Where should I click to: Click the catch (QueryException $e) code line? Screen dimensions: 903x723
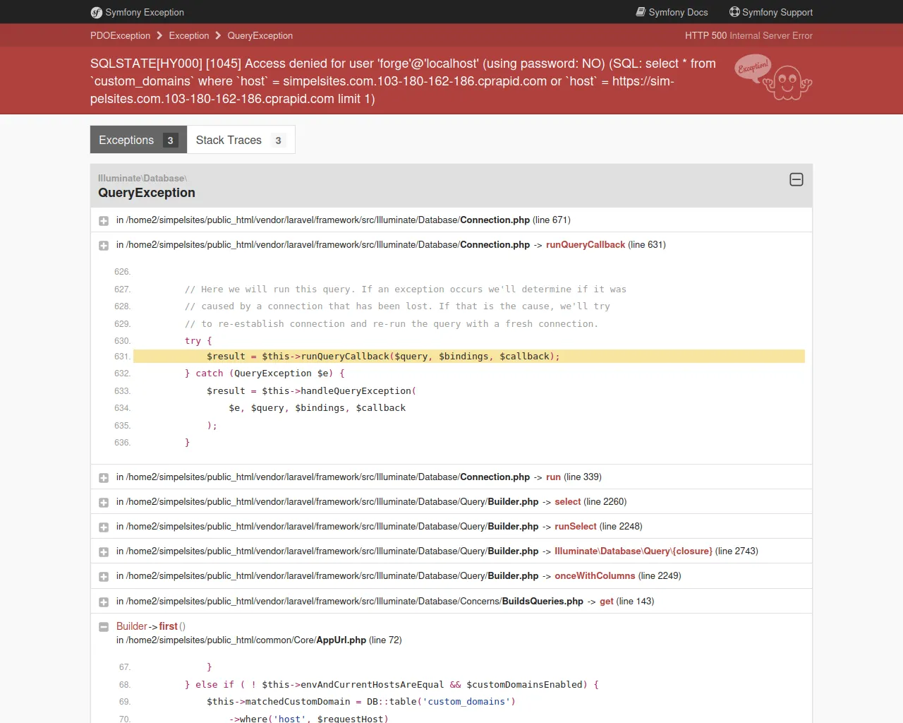(x=265, y=373)
